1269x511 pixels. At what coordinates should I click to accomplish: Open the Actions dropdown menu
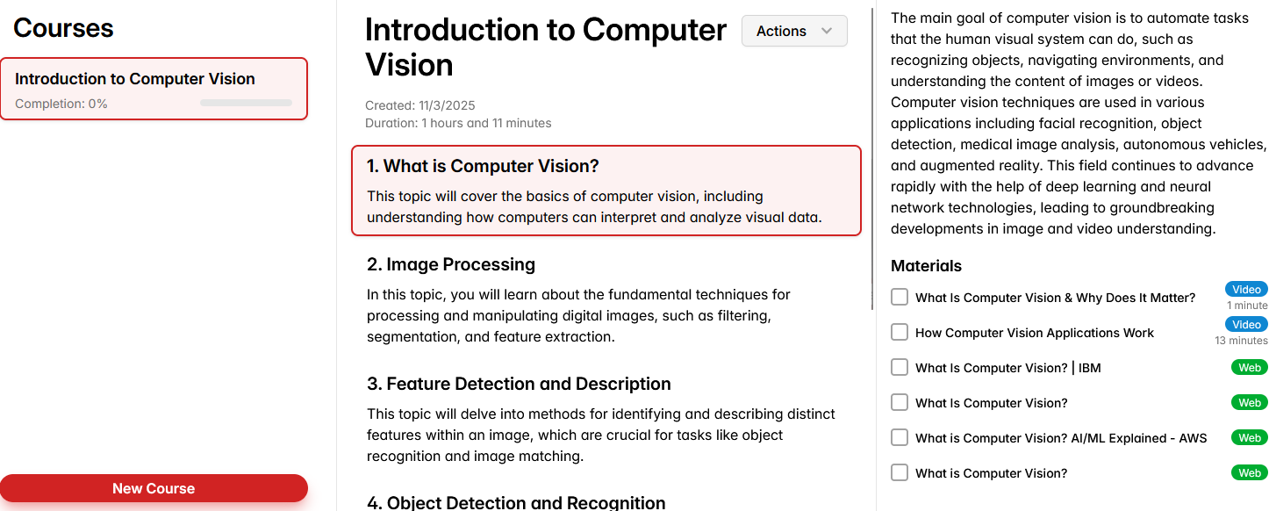point(794,31)
